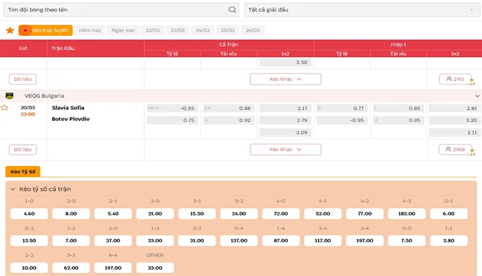Pick the 1-4 score odds 87.00

(281, 240)
